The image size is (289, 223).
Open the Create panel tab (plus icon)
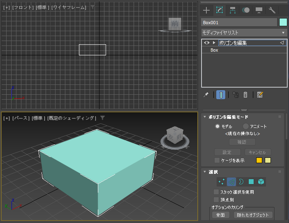(206, 10)
